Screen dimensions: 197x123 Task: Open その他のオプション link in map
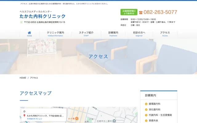[34, 119]
